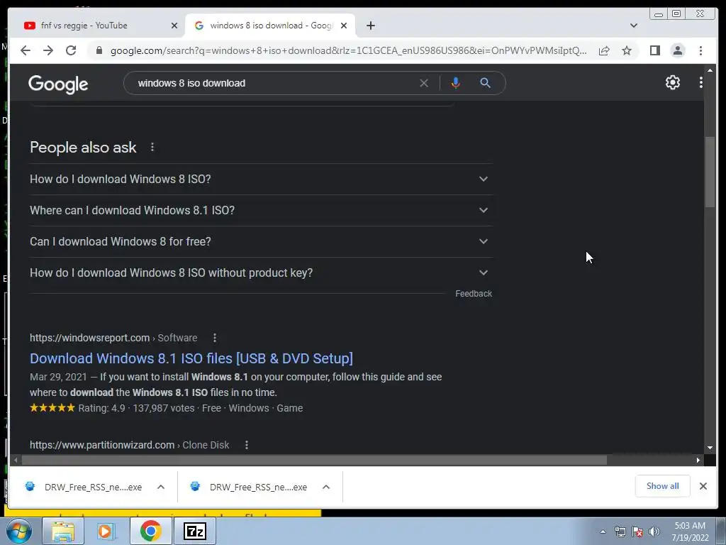Click the network tray icon

click(x=620, y=532)
